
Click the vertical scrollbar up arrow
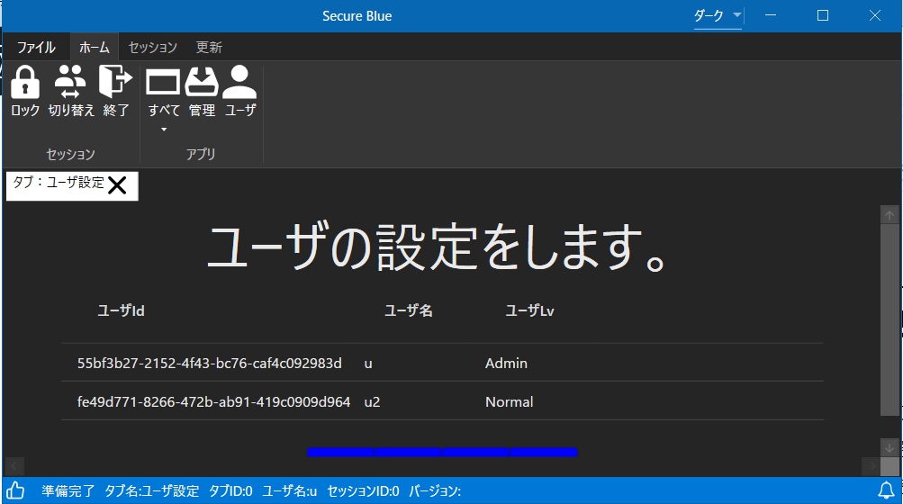click(x=889, y=215)
